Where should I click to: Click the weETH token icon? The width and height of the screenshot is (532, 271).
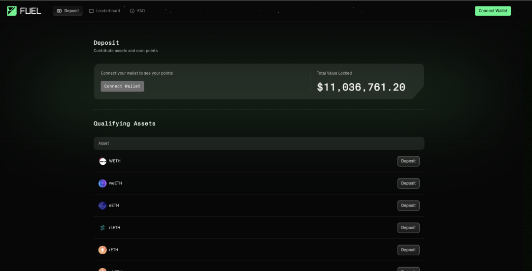click(x=102, y=183)
